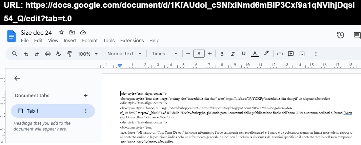The width and height of the screenshot is (361, 145).
Task: Click the font size field
Action: (199, 54)
